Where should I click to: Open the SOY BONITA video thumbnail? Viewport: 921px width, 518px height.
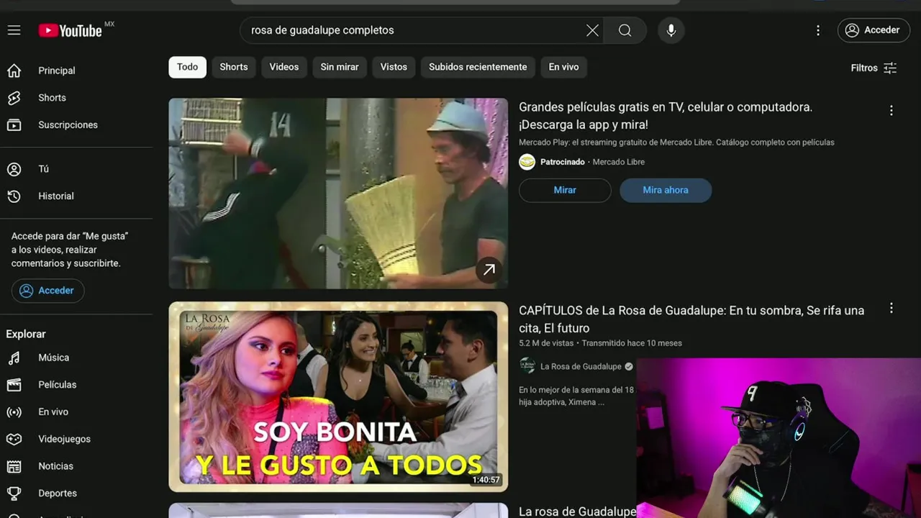[338, 396]
